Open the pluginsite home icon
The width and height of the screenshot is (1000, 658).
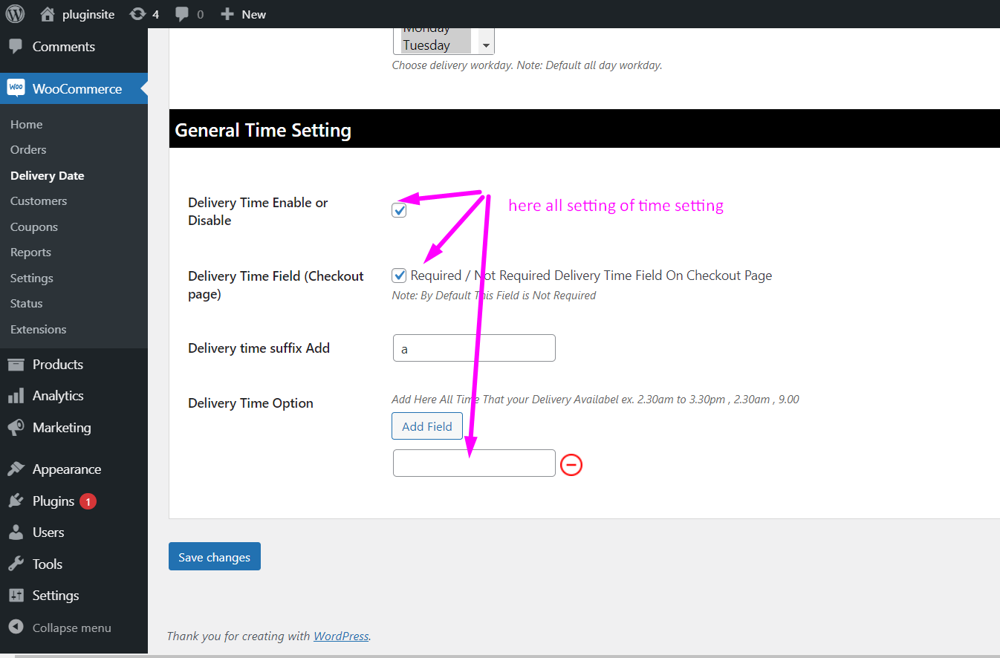point(48,14)
